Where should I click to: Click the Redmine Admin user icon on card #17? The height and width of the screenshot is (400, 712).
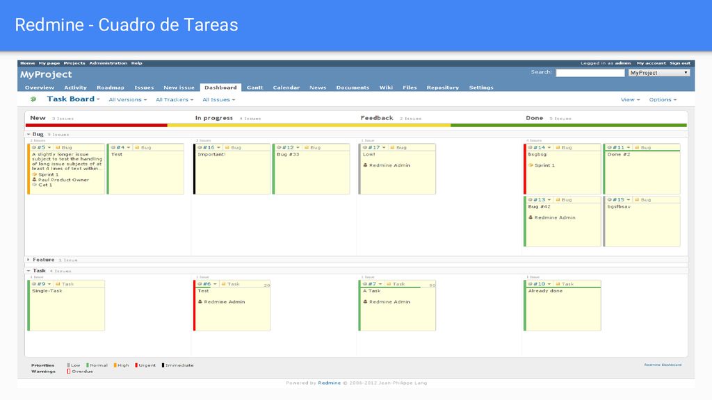coord(366,165)
